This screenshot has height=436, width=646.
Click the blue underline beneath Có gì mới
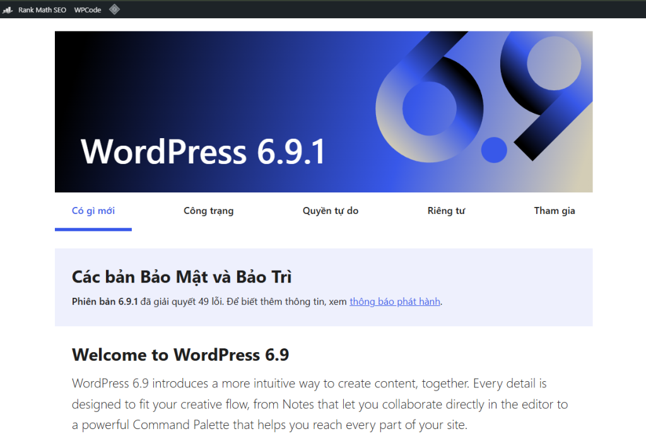point(93,230)
